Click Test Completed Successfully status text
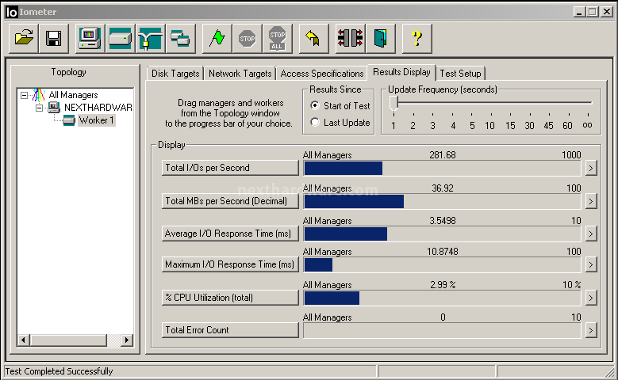This screenshot has width=618, height=380. (59, 371)
